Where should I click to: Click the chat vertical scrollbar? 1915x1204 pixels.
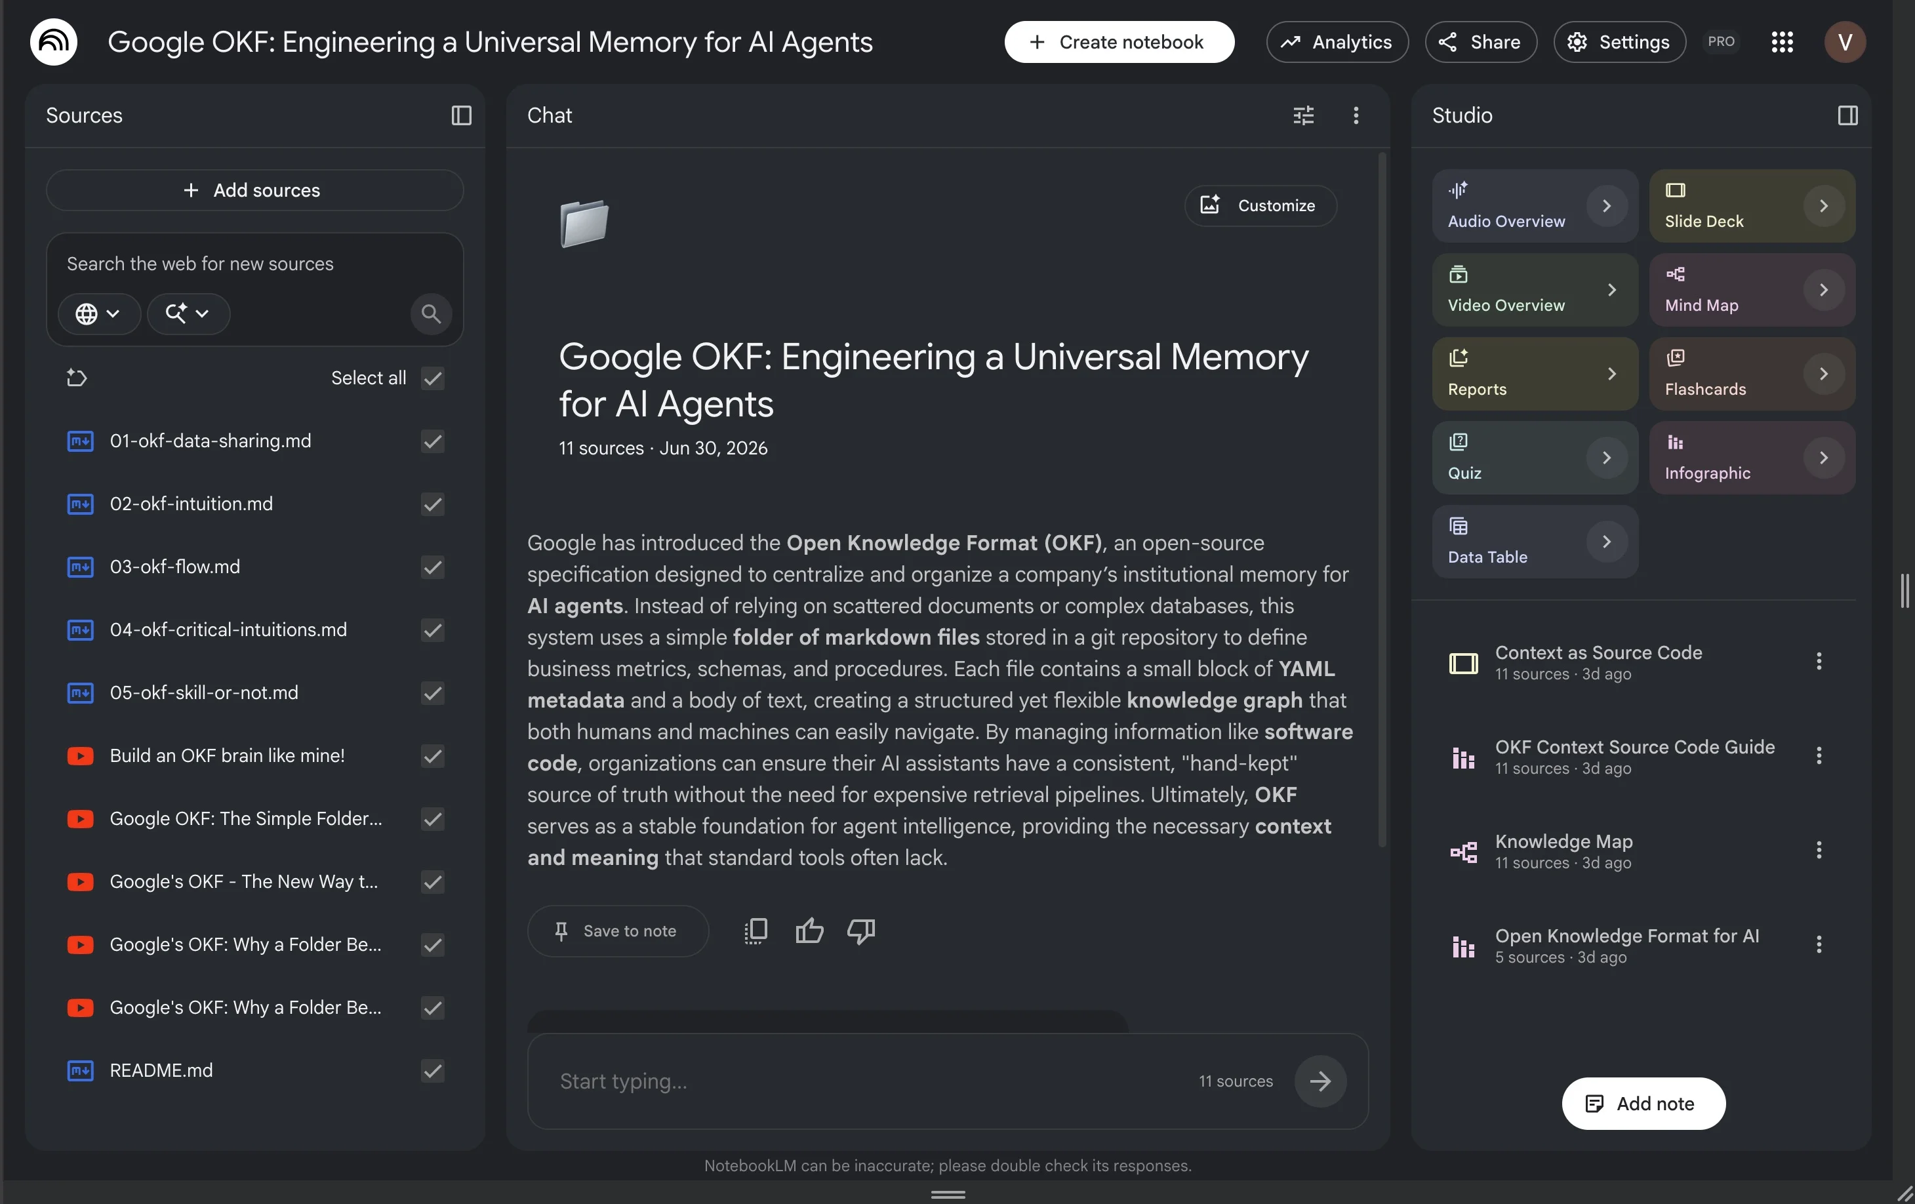(x=1382, y=501)
